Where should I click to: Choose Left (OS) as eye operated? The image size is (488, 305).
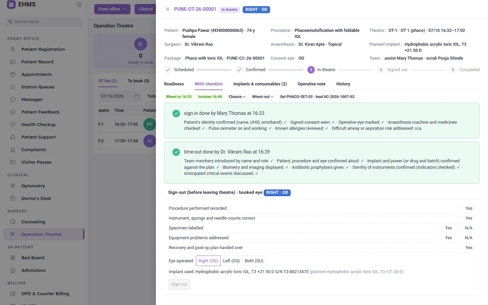pos(231,261)
